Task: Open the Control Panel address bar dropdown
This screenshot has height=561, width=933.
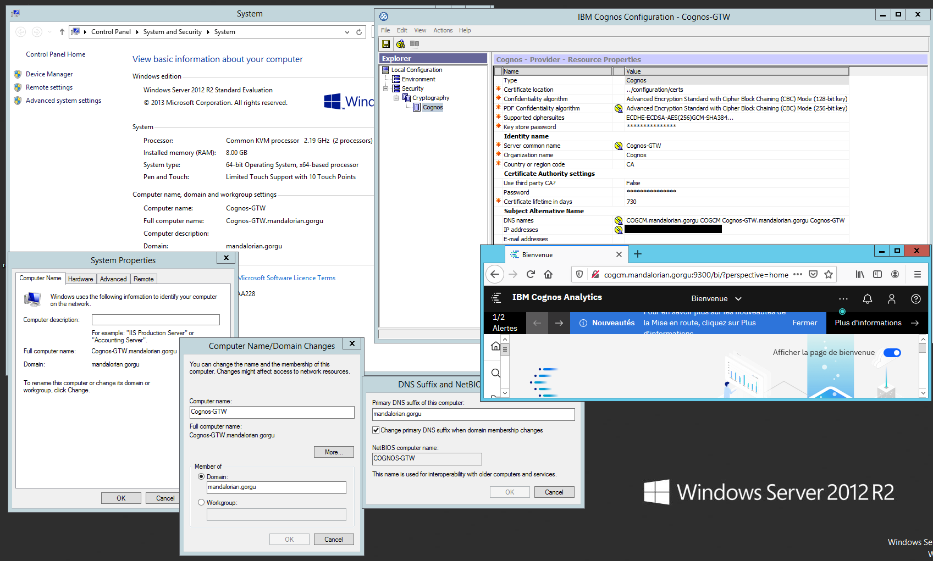Action: coord(347,32)
